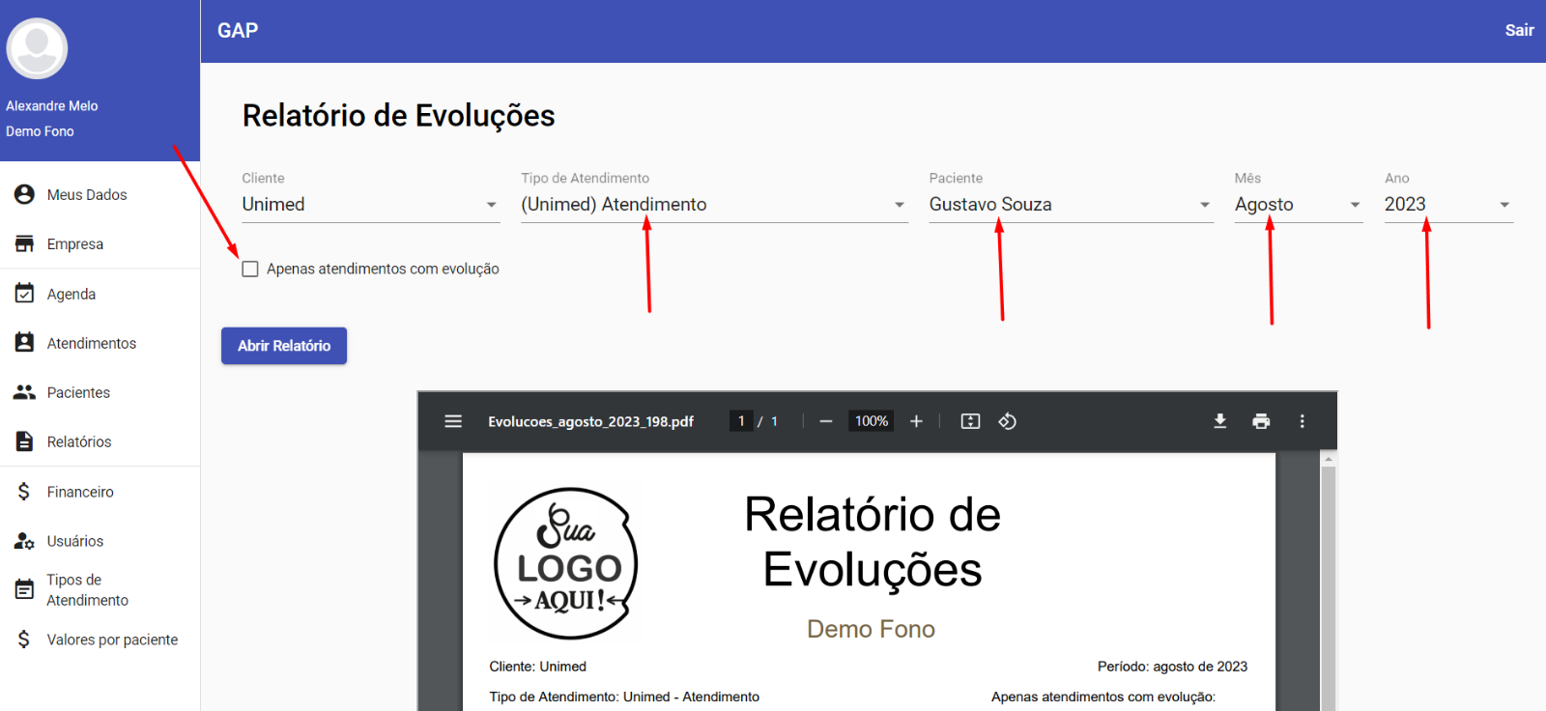Image resolution: width=1546 pixels, height=711 pixels.
Task: Open PDF viewer more actions menu
Action: 1302,421
